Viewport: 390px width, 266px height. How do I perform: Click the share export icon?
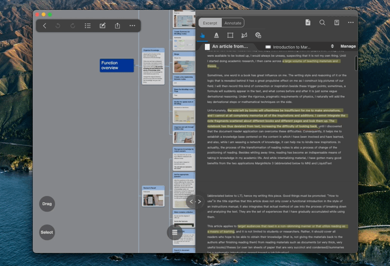117,26
